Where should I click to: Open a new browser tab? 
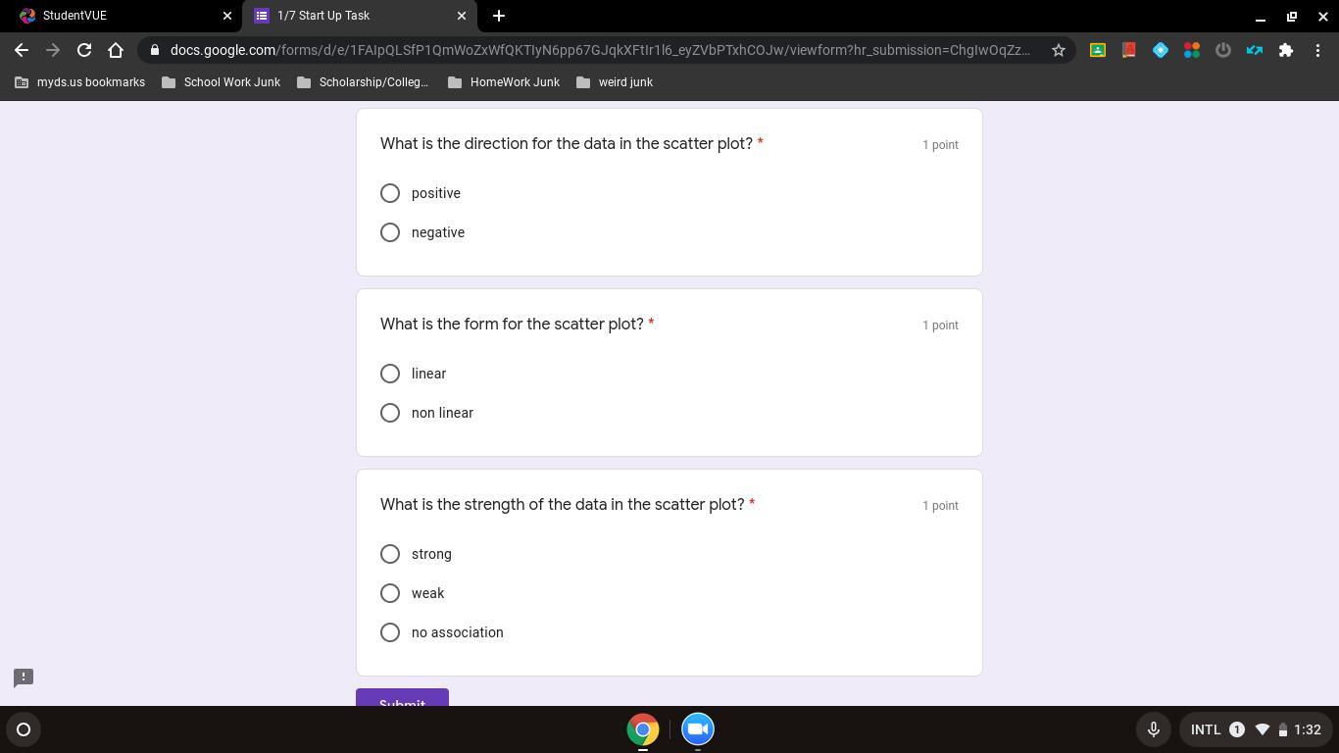pyautogui.click(x=499, y=16)
